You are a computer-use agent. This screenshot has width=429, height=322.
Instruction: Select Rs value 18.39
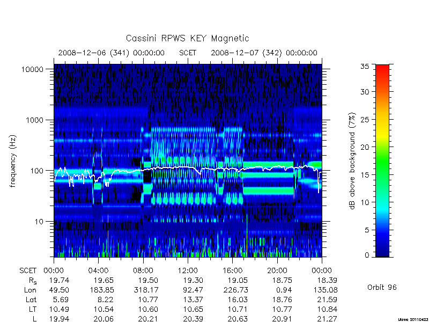[327, 280]
